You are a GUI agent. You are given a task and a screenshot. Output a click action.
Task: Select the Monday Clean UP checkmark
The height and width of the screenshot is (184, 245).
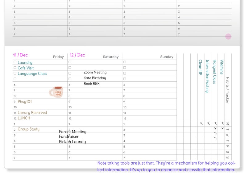click(x=201, y=124)
